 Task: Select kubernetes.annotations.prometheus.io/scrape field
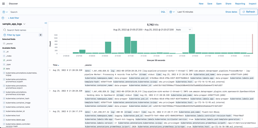point(16,93)
